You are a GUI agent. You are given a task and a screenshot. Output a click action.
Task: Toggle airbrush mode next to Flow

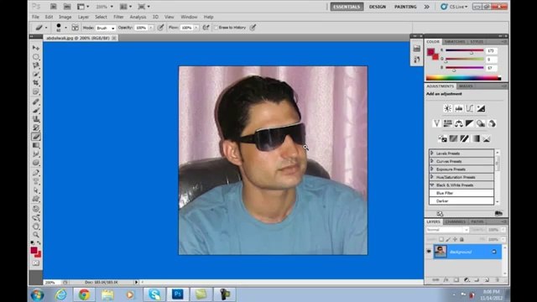click(206, 28)
